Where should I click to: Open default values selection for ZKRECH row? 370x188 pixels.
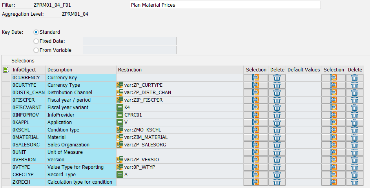click(333, 182)
